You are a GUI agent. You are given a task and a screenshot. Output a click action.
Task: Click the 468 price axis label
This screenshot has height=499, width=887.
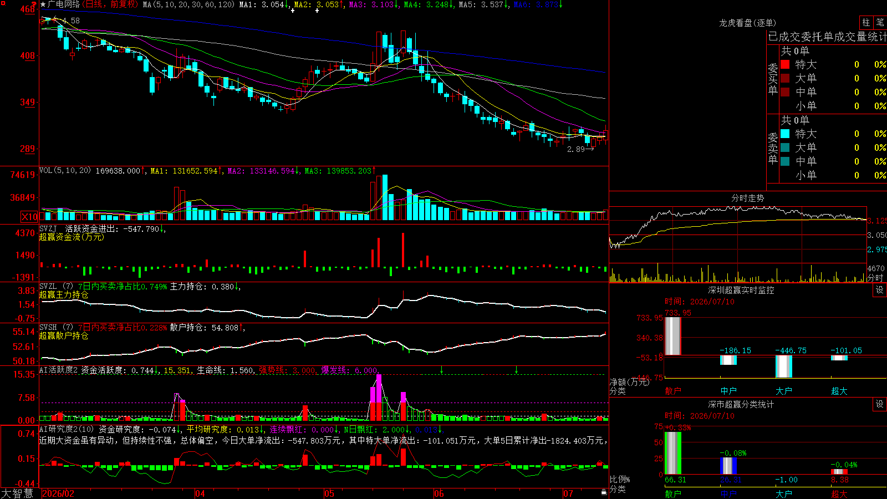(x=27, y=9)
